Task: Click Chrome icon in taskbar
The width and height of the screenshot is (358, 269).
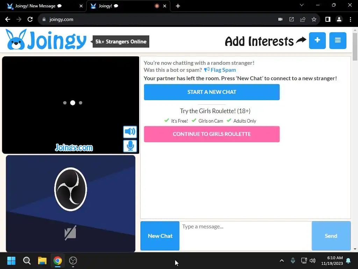Action: (58, 261)
